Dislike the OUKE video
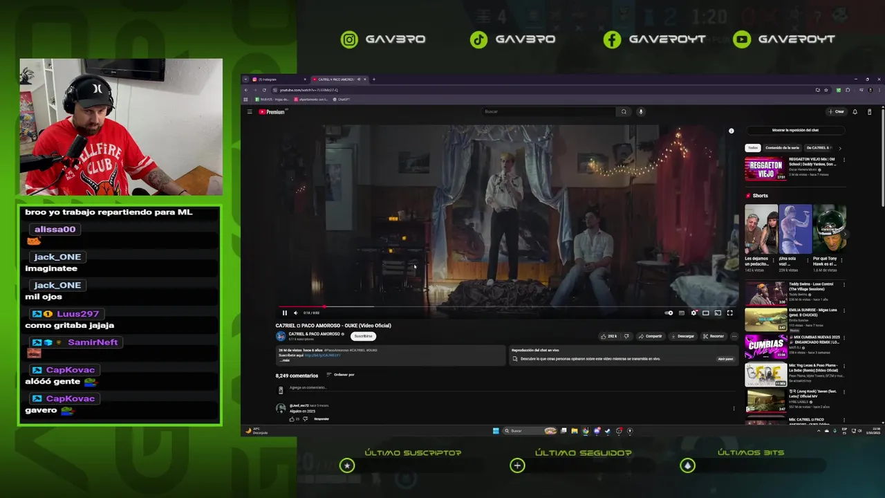Image resolution: width=885 pixels, height=498 pixels. click(x=626, y=336)
